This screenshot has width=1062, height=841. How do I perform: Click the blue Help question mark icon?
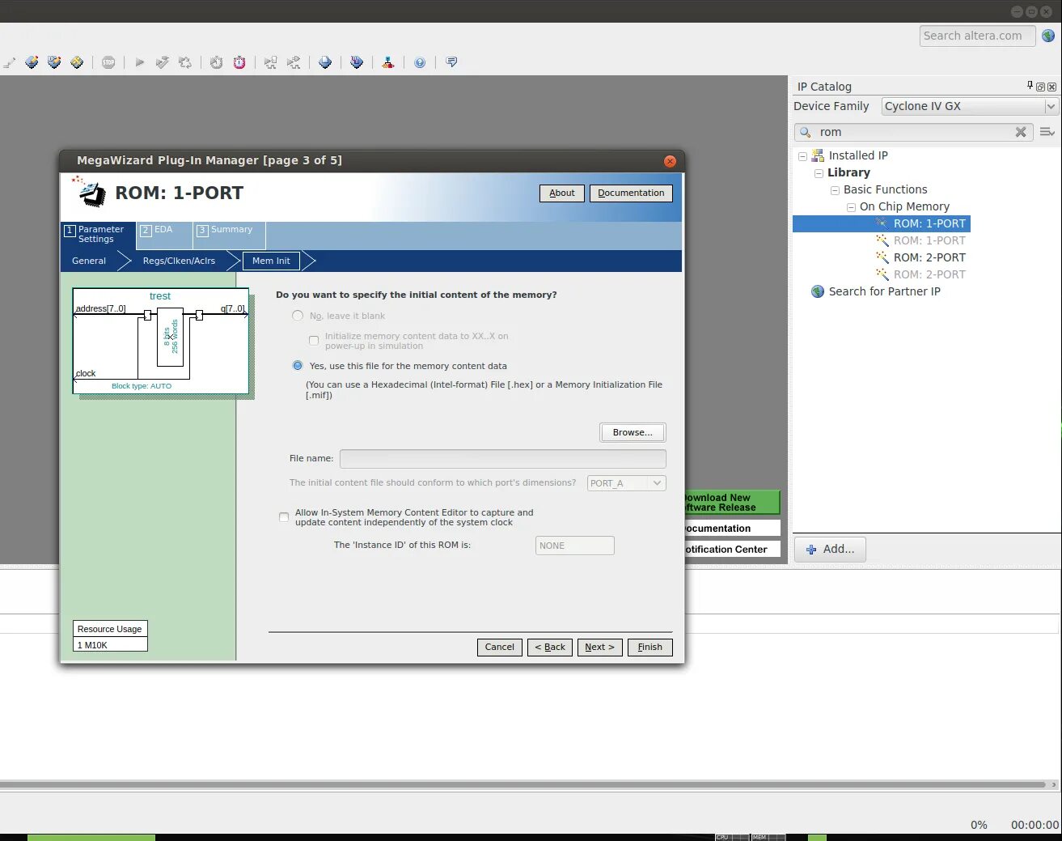420,62
